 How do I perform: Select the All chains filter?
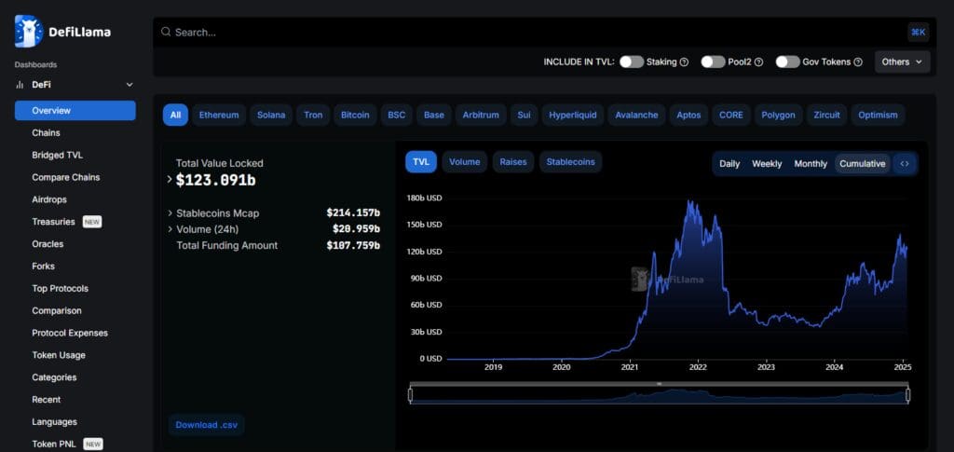point(175,115)
